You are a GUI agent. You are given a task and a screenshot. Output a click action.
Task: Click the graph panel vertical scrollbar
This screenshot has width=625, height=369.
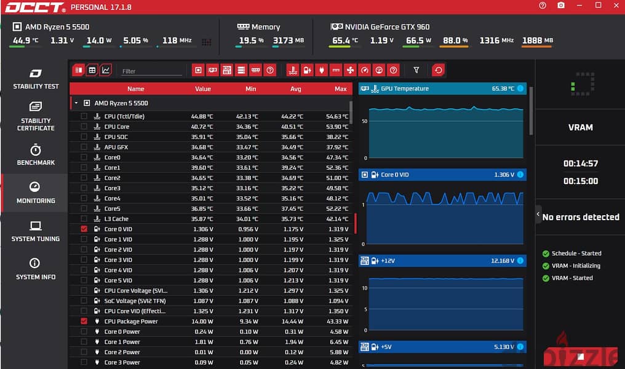(531, 111)
